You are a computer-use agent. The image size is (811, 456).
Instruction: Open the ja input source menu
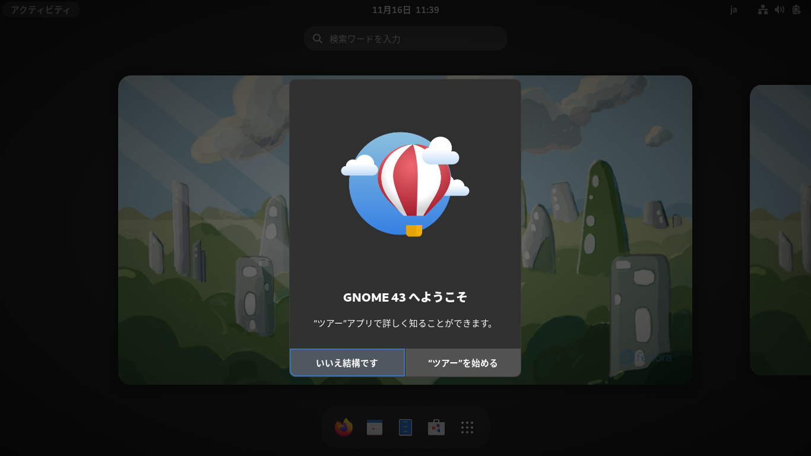pos(734,9)
